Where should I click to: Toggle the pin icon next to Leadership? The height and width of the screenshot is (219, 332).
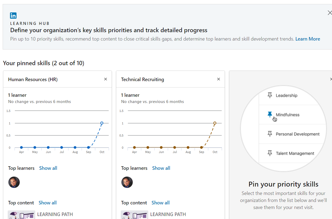tap(270, 95)
